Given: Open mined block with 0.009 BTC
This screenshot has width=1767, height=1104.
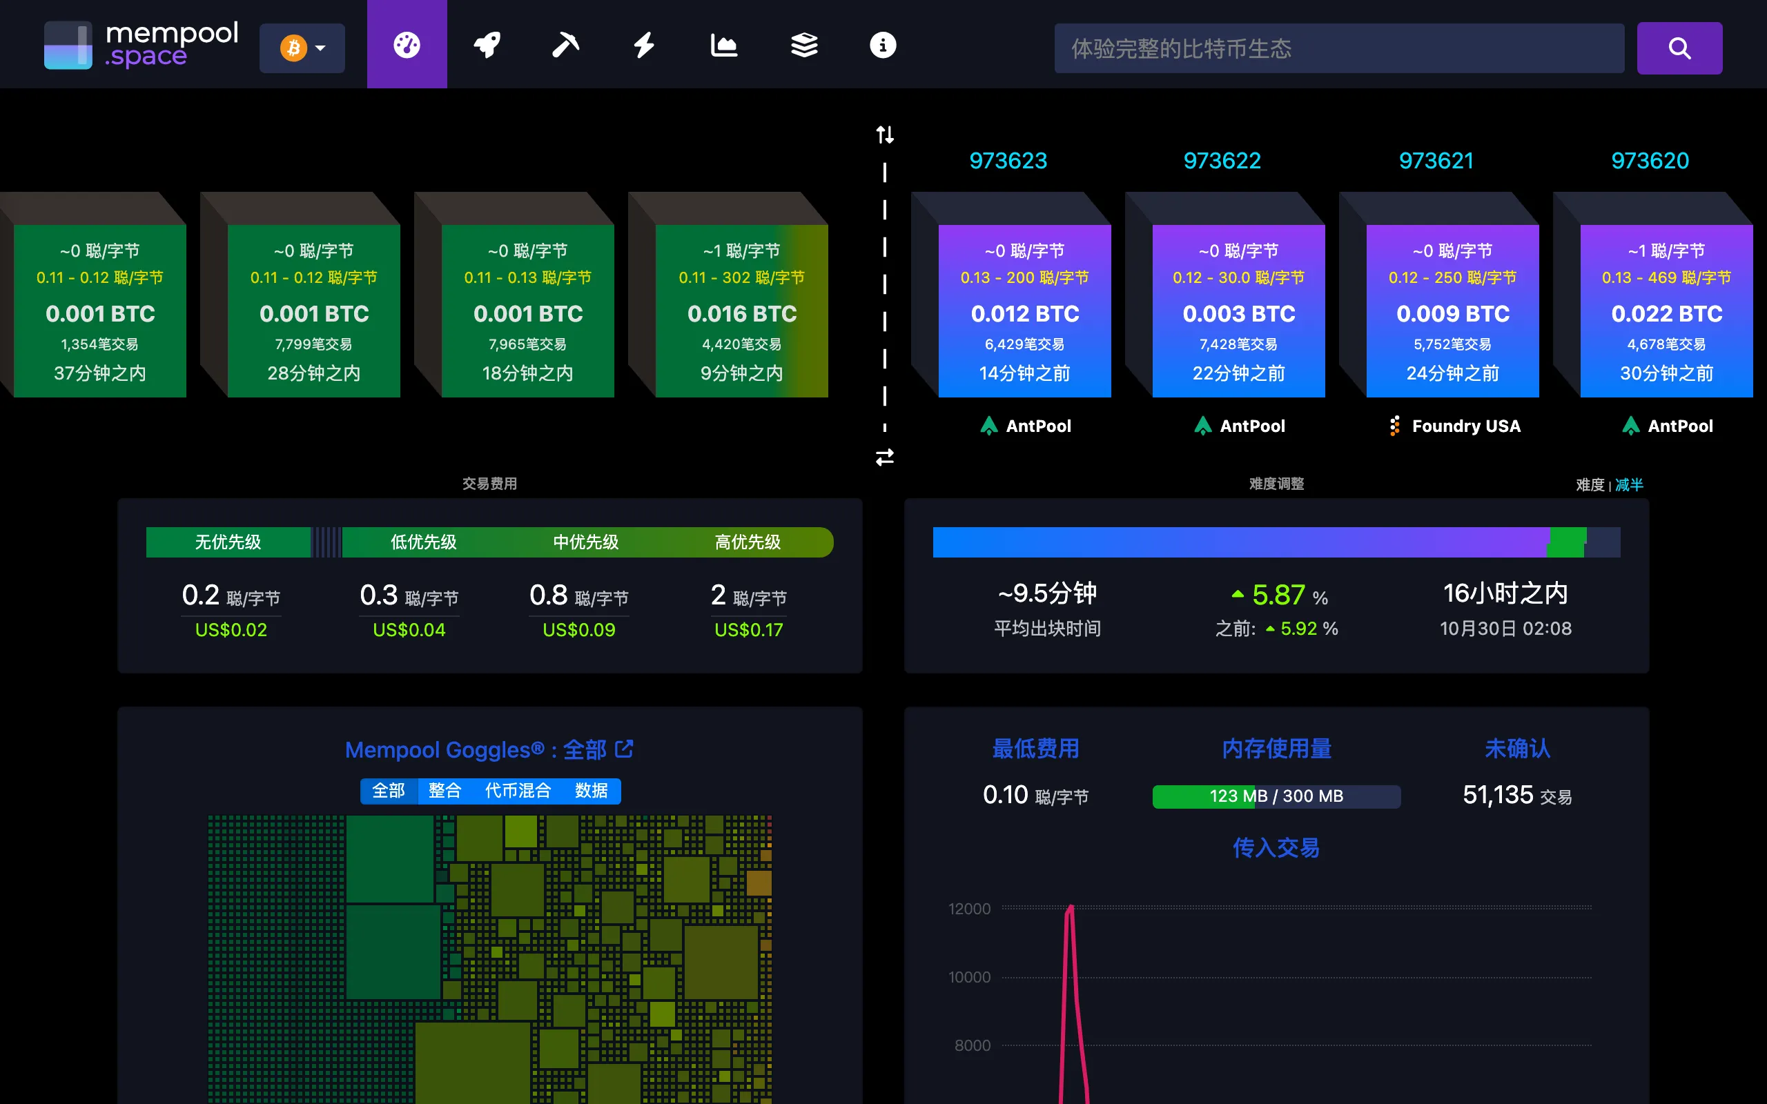Looking at the screenshot, I should [1452, 311].
